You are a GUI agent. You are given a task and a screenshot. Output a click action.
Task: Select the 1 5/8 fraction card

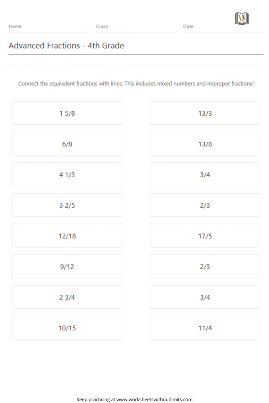(x=67, y=113)
